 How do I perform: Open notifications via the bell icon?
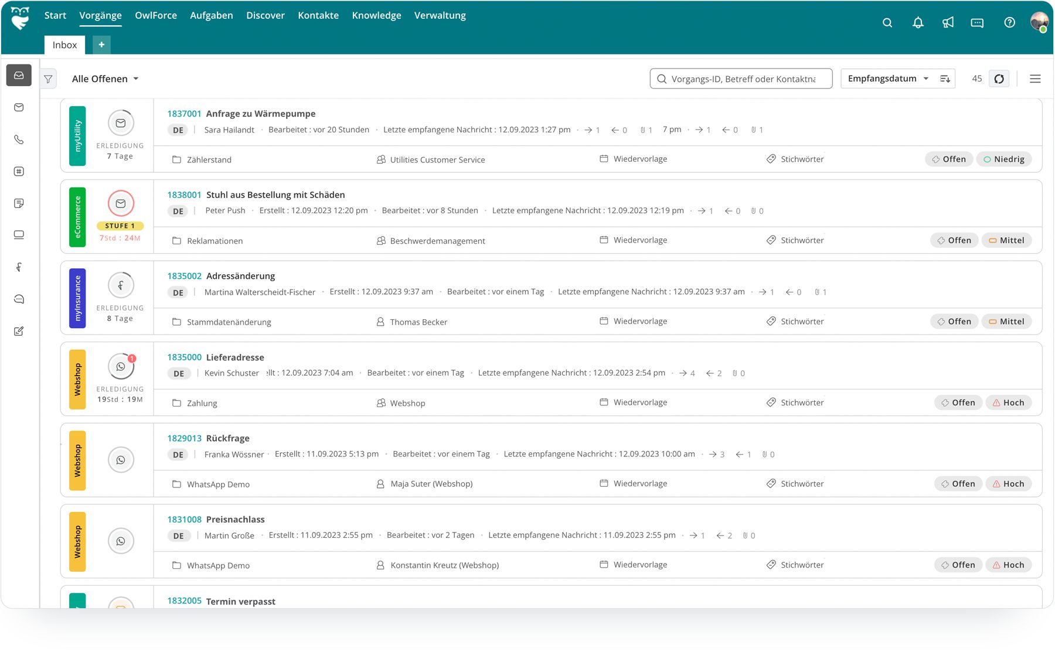918,23
